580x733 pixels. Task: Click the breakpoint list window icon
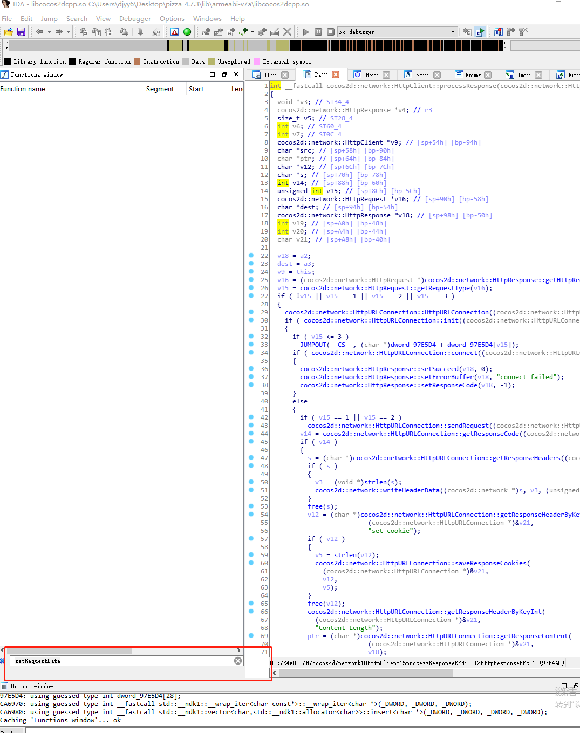point(499,32)
